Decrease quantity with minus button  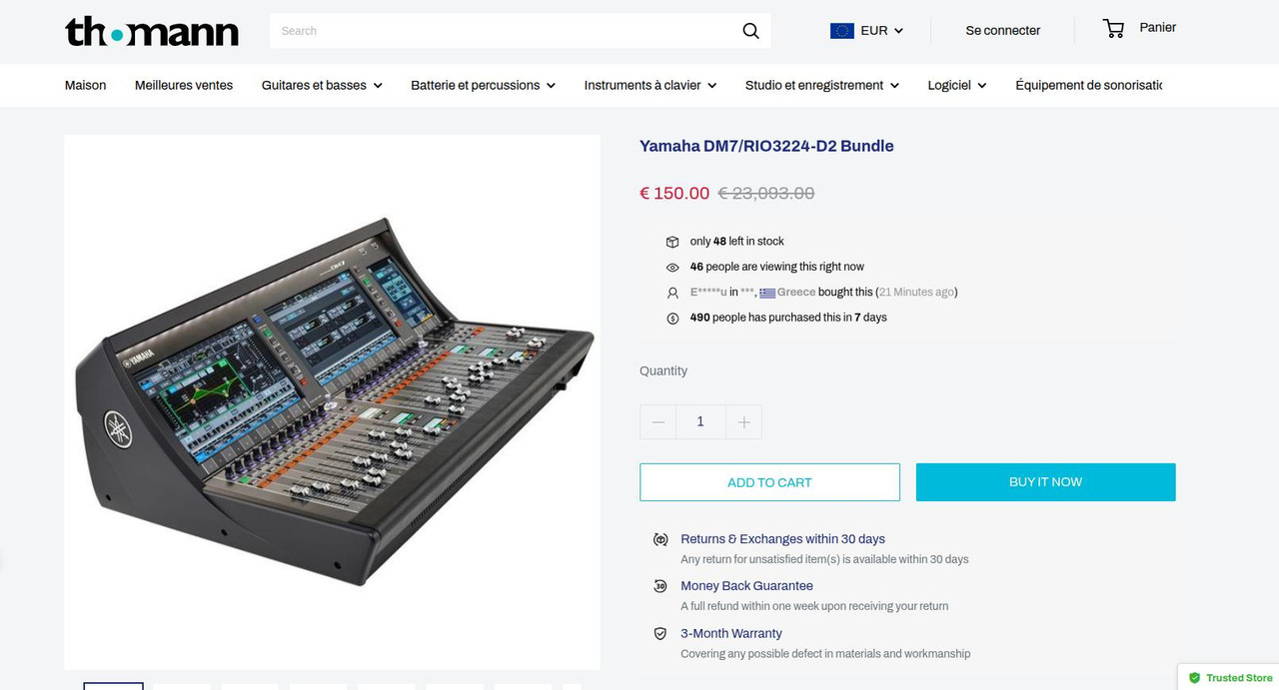coord(657,422)
